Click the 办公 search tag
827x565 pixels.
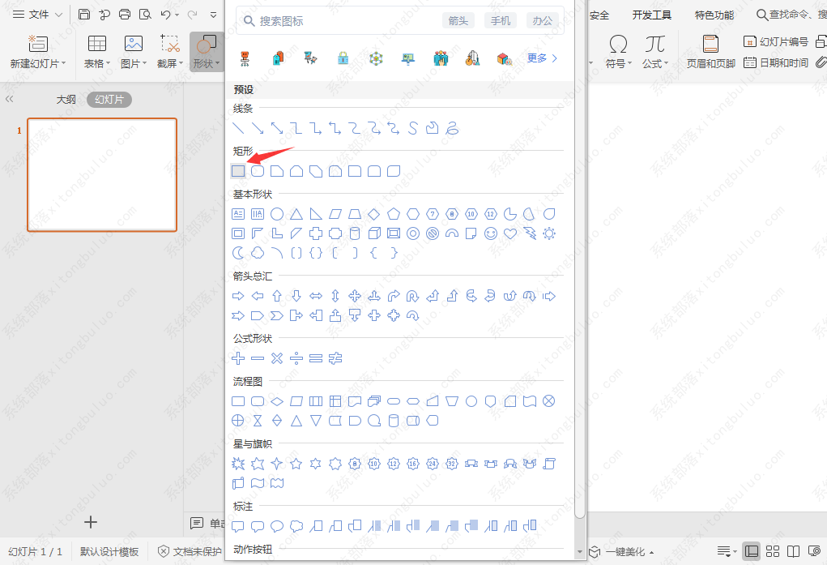click(542, 20)
